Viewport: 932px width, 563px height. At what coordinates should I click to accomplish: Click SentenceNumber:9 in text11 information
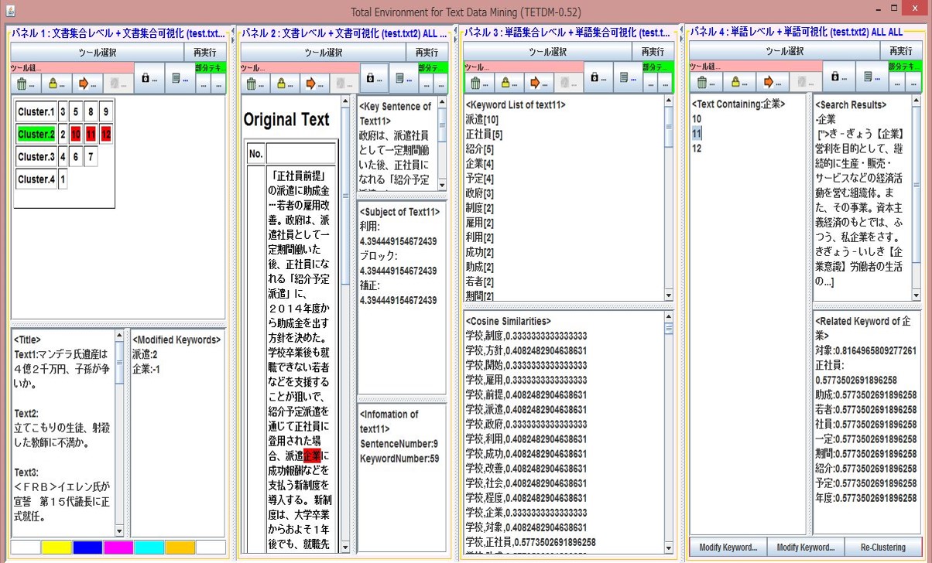399,444
